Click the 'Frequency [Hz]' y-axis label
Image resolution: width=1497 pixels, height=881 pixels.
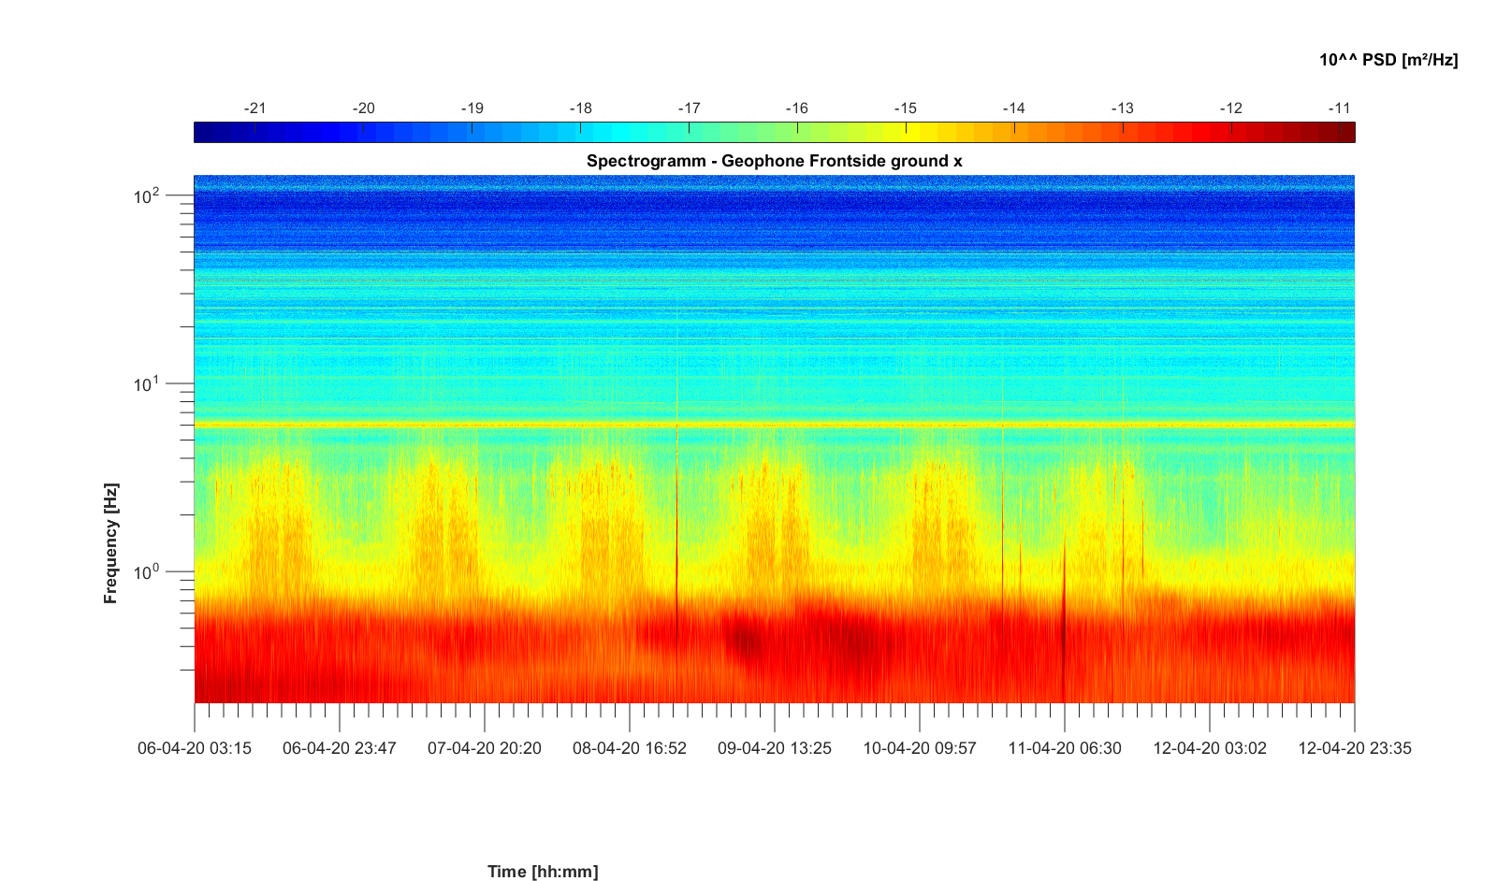click(111, 543)
